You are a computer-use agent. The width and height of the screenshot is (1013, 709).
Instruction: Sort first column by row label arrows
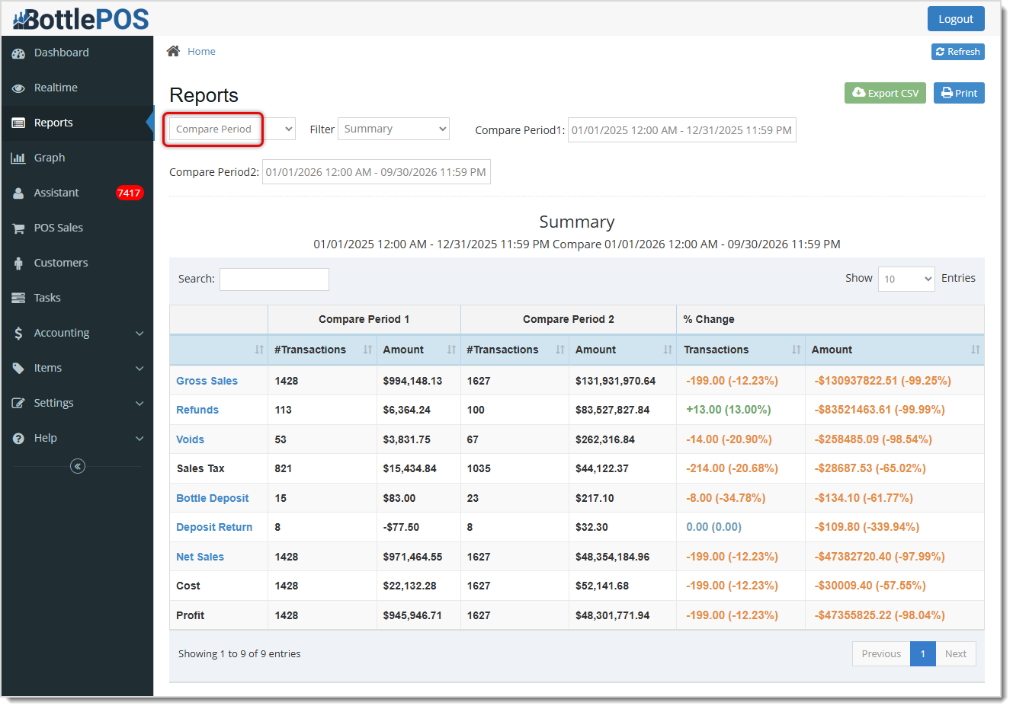tap(259, 350)
